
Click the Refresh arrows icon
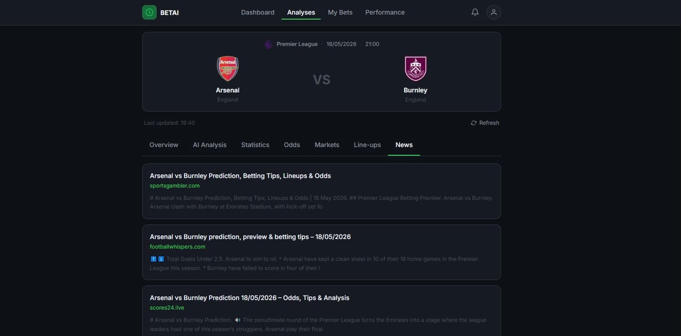(474, 123)
